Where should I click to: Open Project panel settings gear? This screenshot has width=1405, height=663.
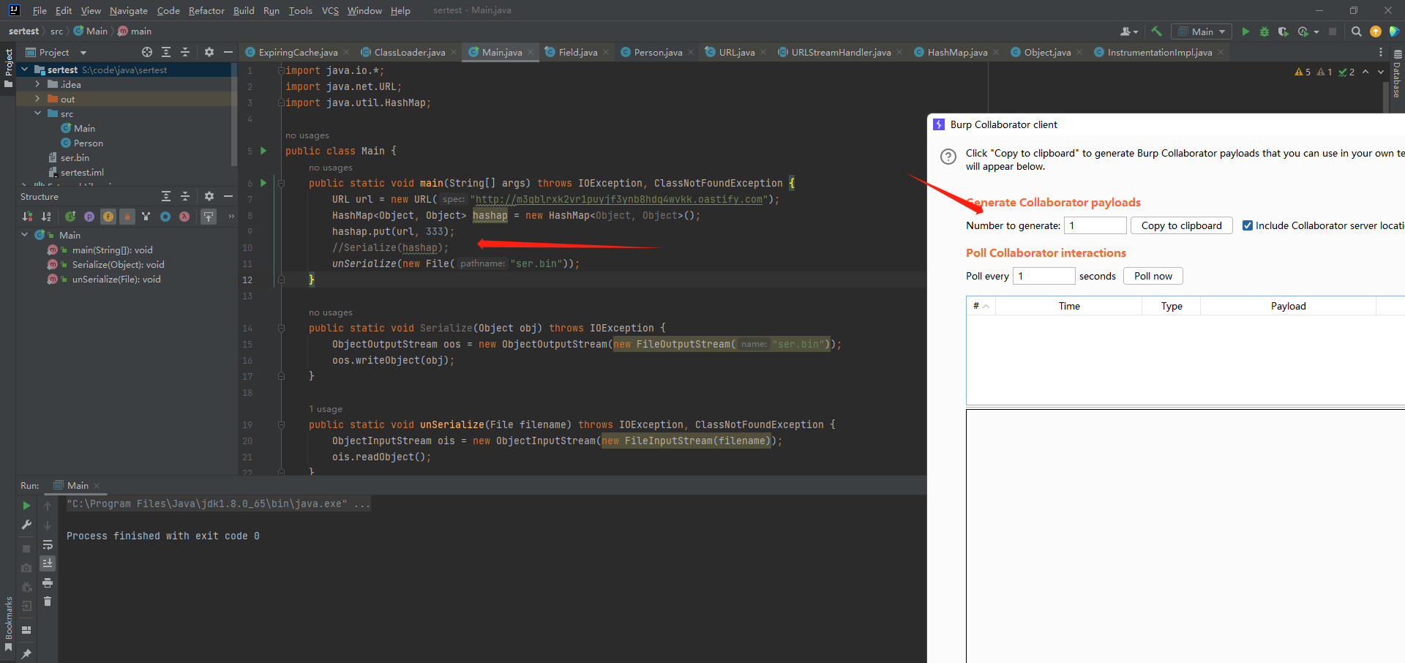[x=209, y=52]
